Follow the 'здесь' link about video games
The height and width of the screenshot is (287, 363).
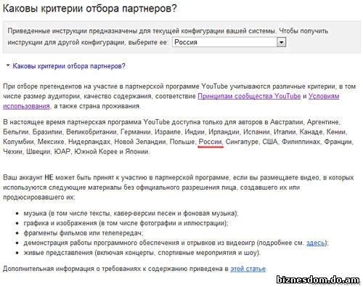tap(316, 243)
